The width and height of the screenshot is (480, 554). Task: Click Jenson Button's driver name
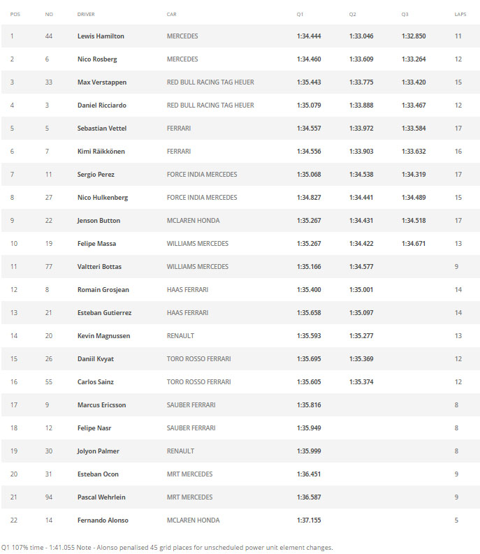pos(99,221)
